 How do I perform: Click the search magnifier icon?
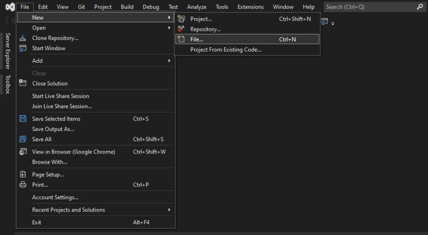pos(420,7)
